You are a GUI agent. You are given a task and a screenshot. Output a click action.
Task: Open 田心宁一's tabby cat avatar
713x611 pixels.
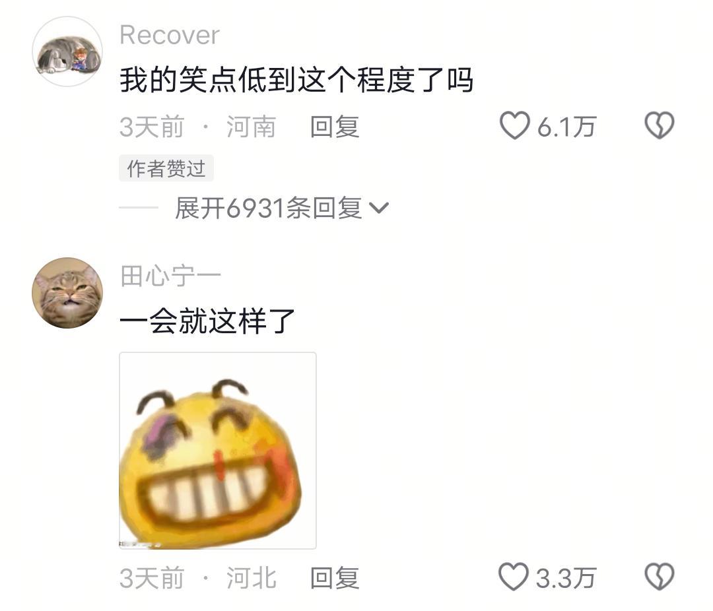click(67, 293)
